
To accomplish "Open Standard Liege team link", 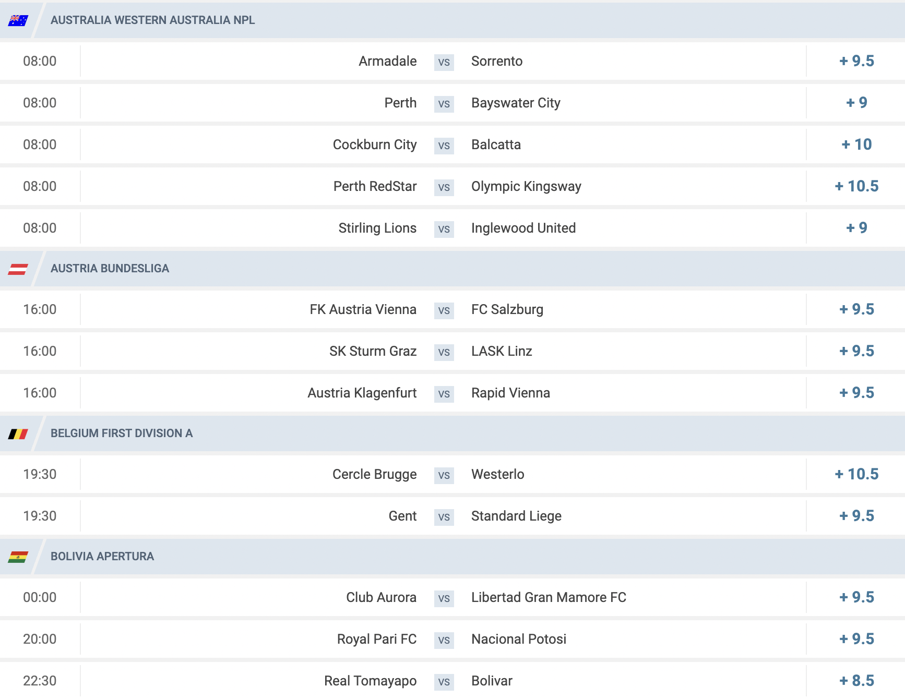I will tap(516, 516).
